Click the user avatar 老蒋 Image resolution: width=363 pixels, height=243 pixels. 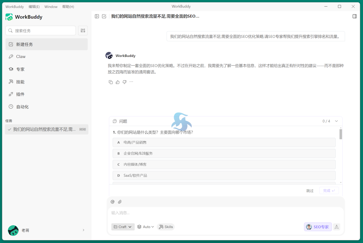coord(13,230)
